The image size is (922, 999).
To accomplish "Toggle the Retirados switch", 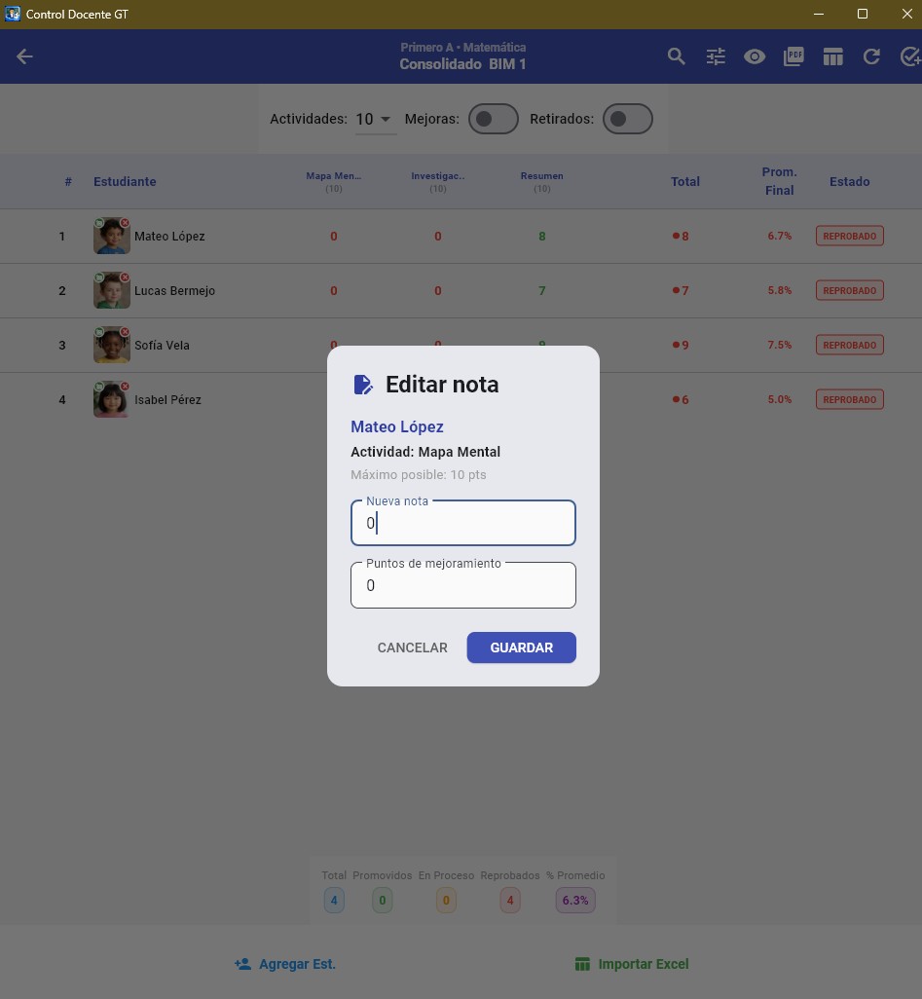I will (628, 119).
